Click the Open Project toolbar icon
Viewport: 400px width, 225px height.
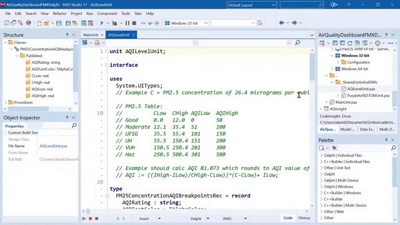74,23
